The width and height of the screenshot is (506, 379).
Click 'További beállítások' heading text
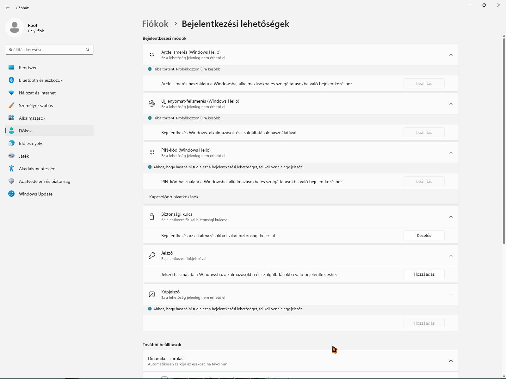click(162, 345)
